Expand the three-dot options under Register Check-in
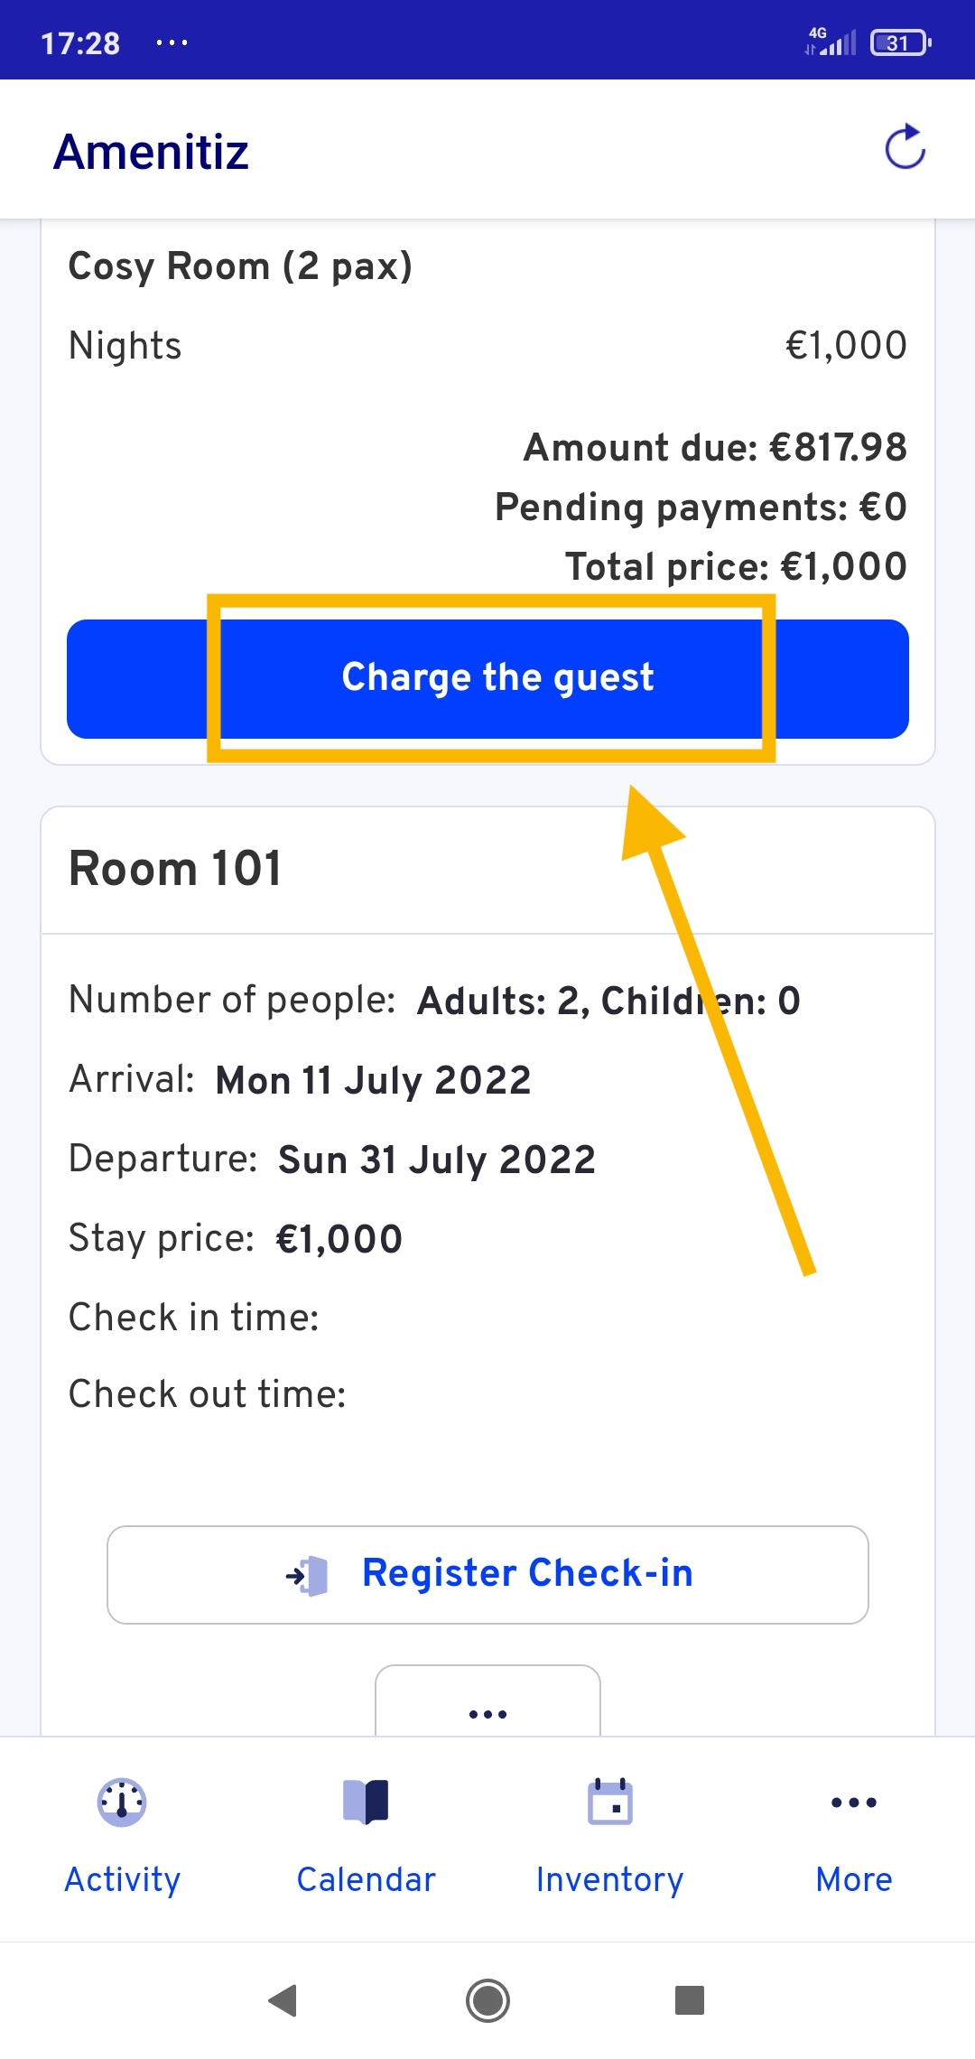 [x=487, y=1702]
